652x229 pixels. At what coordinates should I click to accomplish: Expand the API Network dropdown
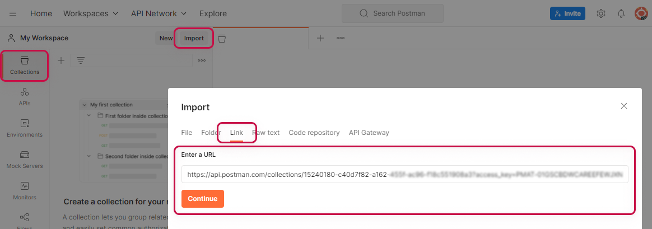159,13
